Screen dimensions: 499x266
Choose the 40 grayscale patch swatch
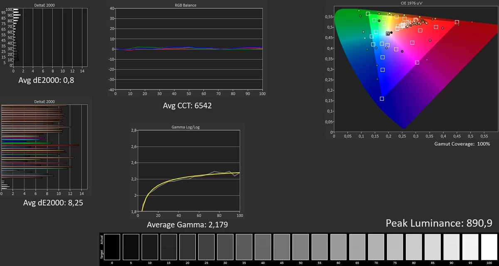(x=263, y=247)
